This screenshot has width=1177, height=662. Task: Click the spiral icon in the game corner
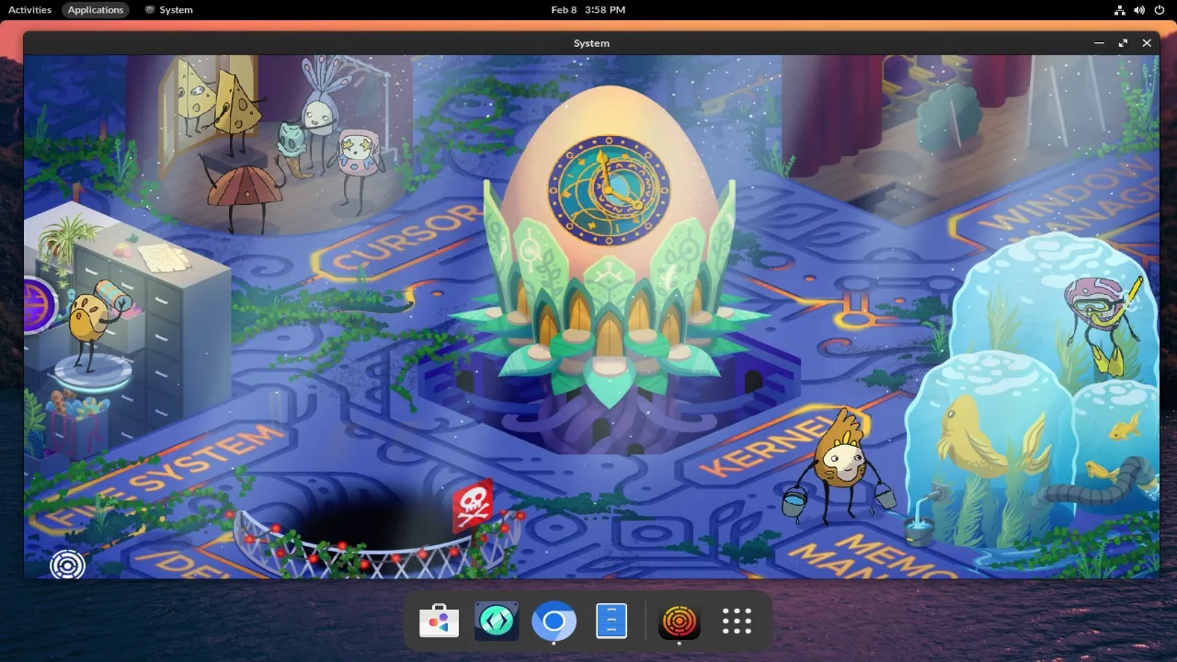pos(67,565)
